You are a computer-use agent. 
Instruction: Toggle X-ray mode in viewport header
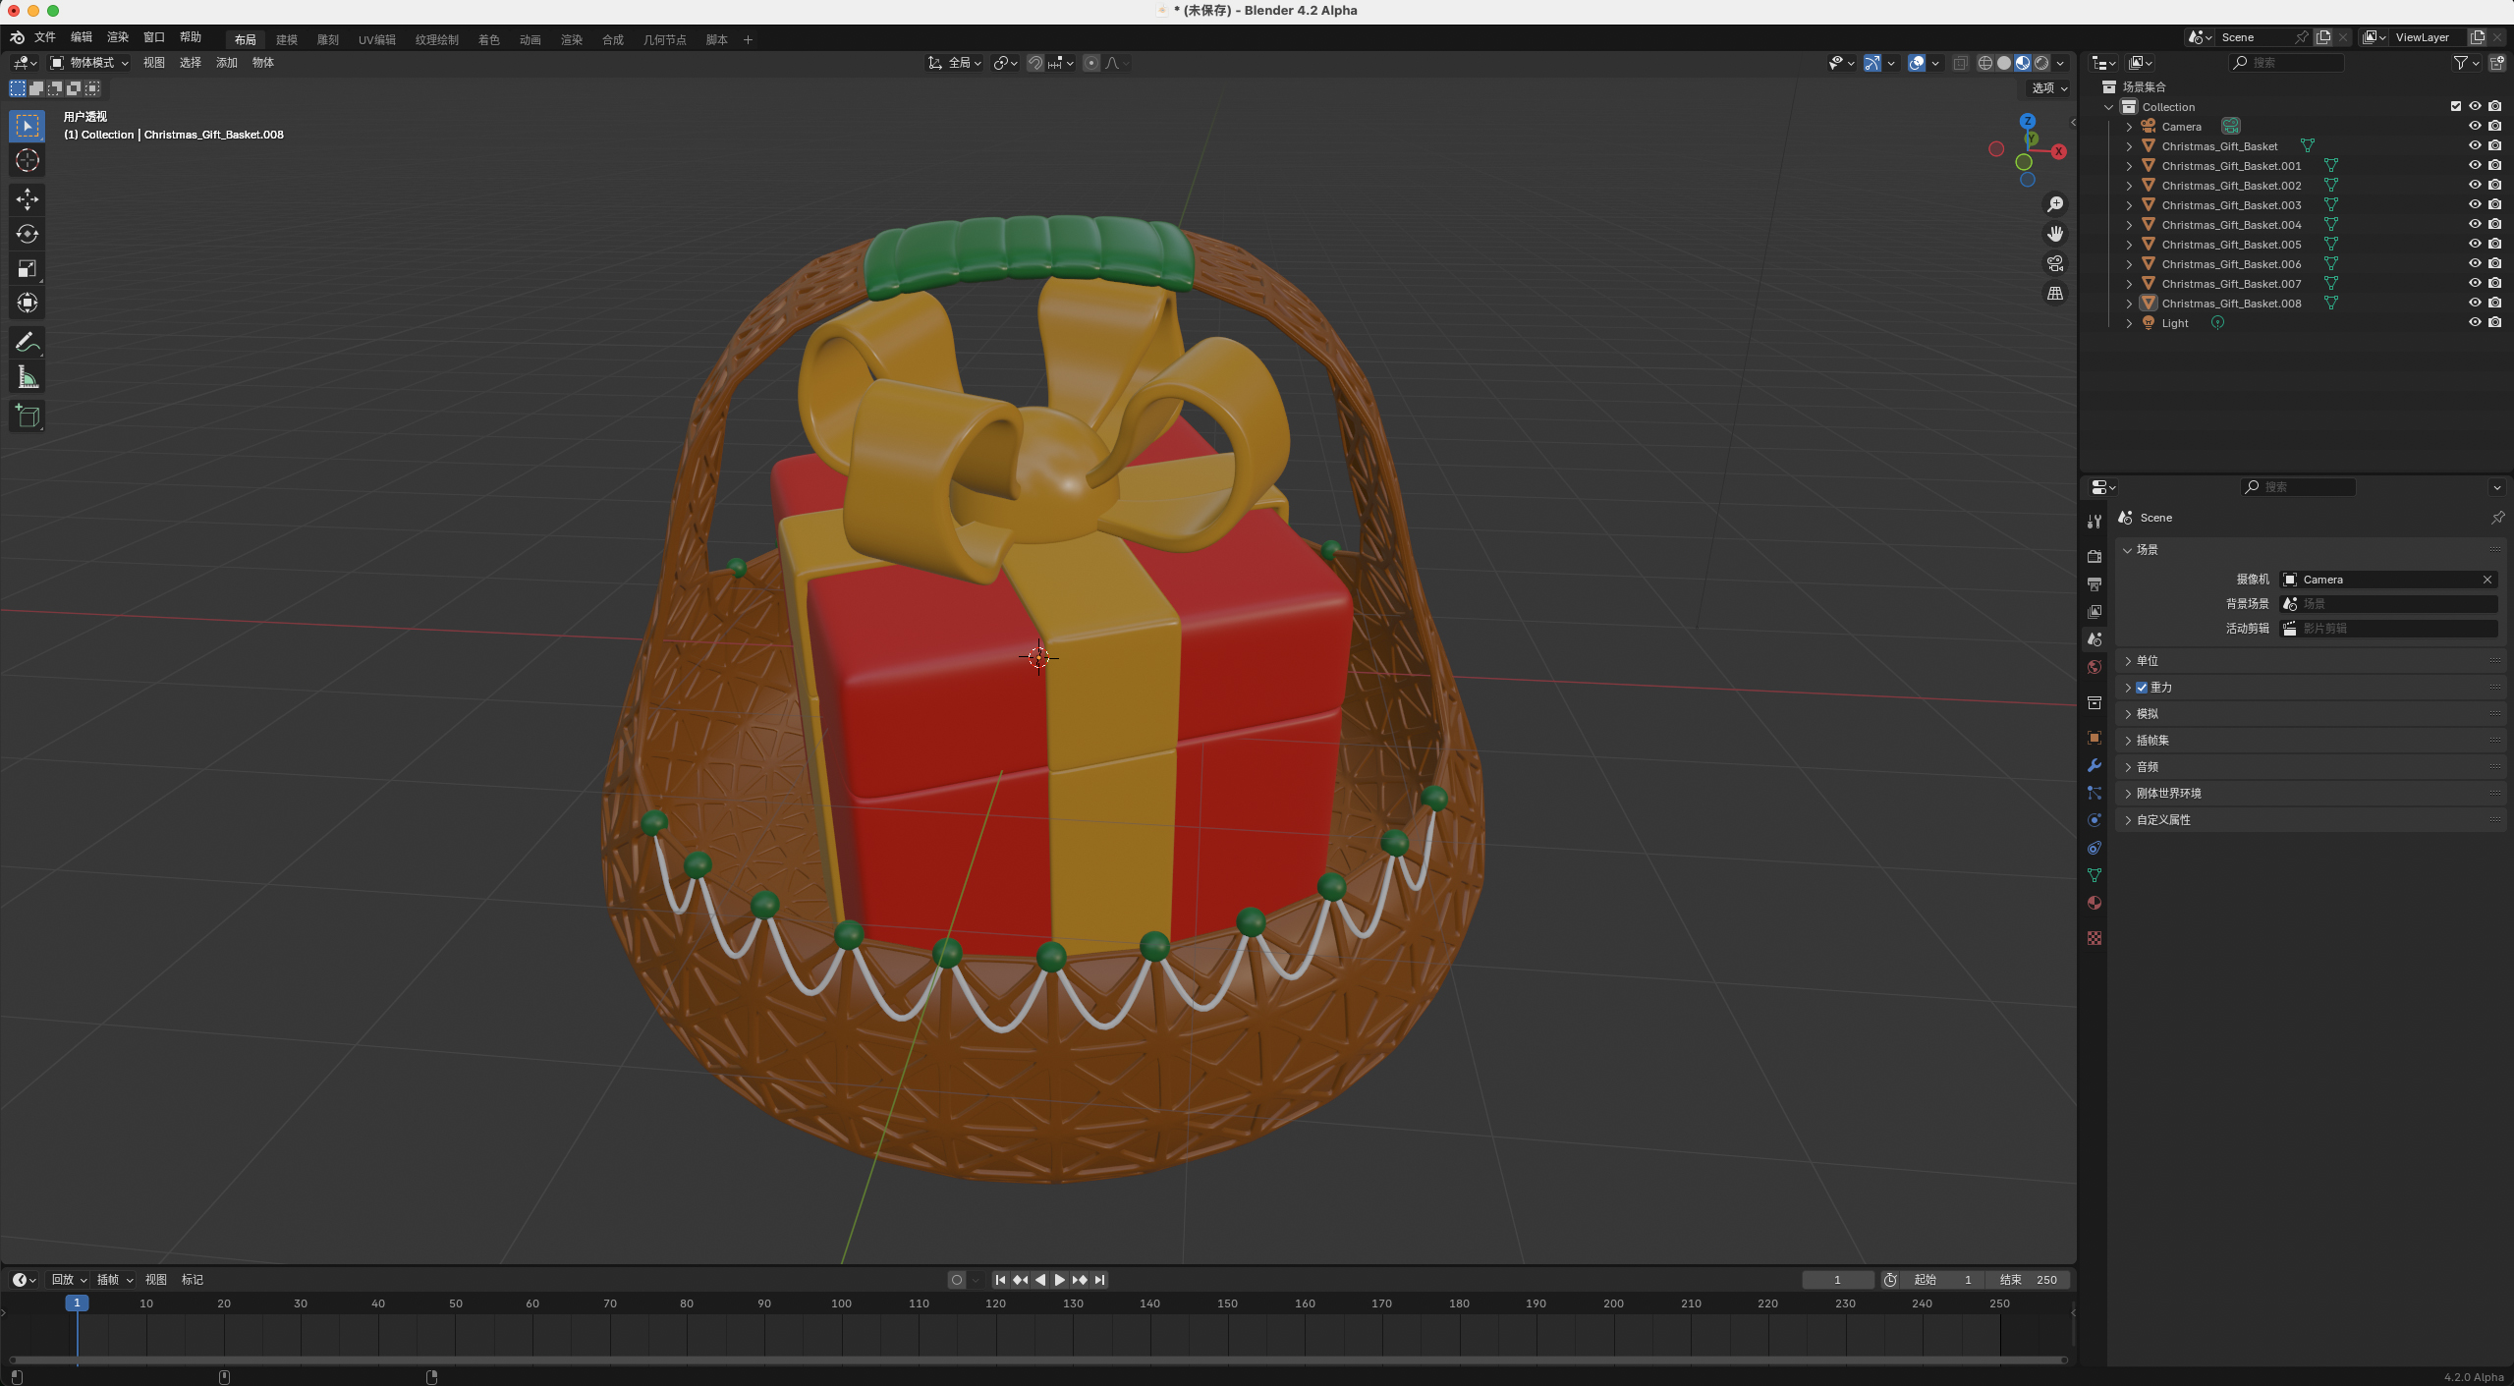(1959, 63)
